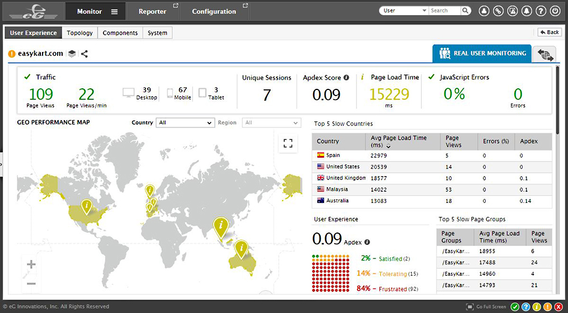Screen dimensions: 568x313
Task: Switch to the User Experience tab
Action: click(x=34, y=33)
